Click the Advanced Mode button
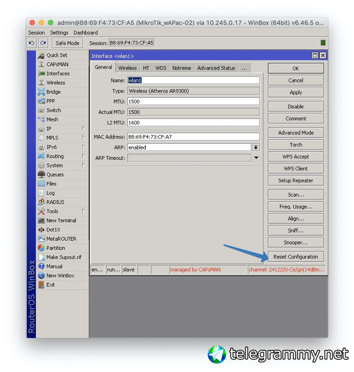 (296, 133)
